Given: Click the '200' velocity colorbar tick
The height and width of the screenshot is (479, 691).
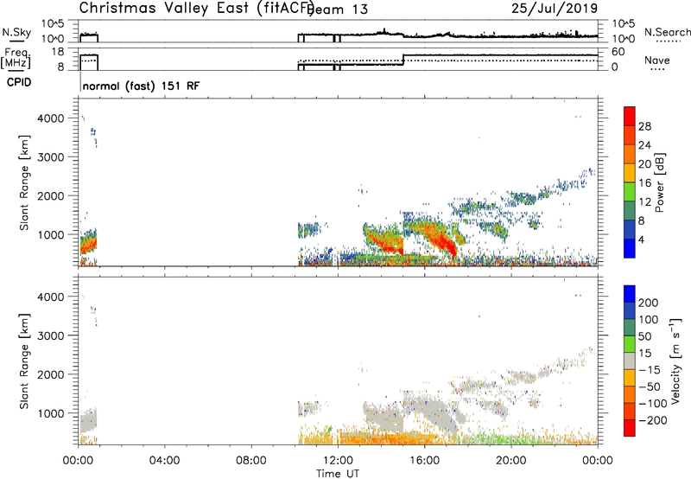Looking at the screenshot, I should click(649, 303).
